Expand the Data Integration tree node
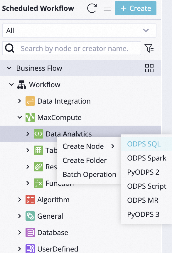The image size is (172, 253). coord(20,101)
